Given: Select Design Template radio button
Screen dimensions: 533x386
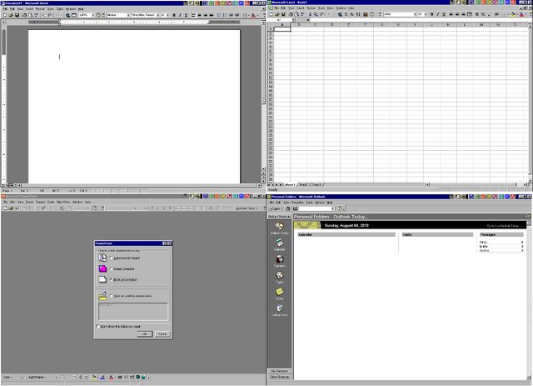Looking at the screenshot, I should click(x=111, y=269).
